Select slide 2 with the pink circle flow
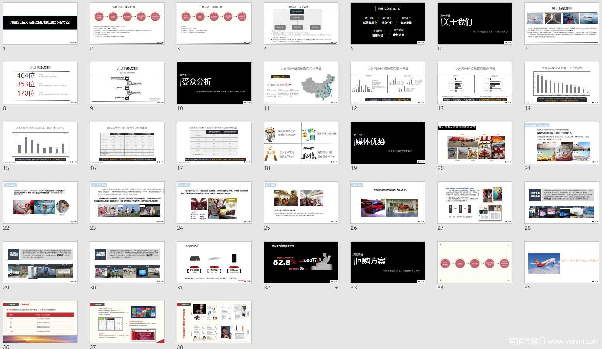Image resolution: width=602 pixels, height=349 pixels. tap(127, 24)
